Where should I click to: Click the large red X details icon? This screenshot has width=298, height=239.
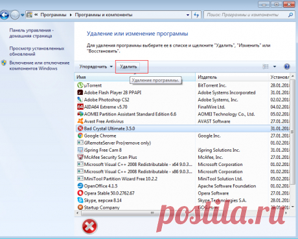pos(89,226)
